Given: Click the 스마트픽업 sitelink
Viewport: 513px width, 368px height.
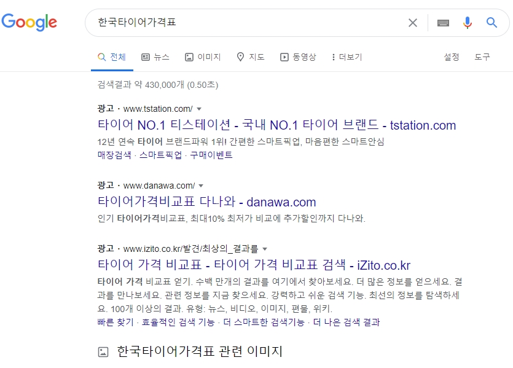Looking at the screenshot, I should (160, 155).
